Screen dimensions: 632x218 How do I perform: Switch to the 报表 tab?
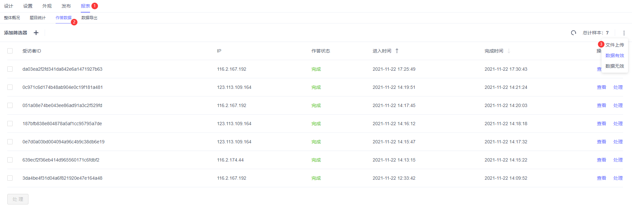tap(85, 6)
